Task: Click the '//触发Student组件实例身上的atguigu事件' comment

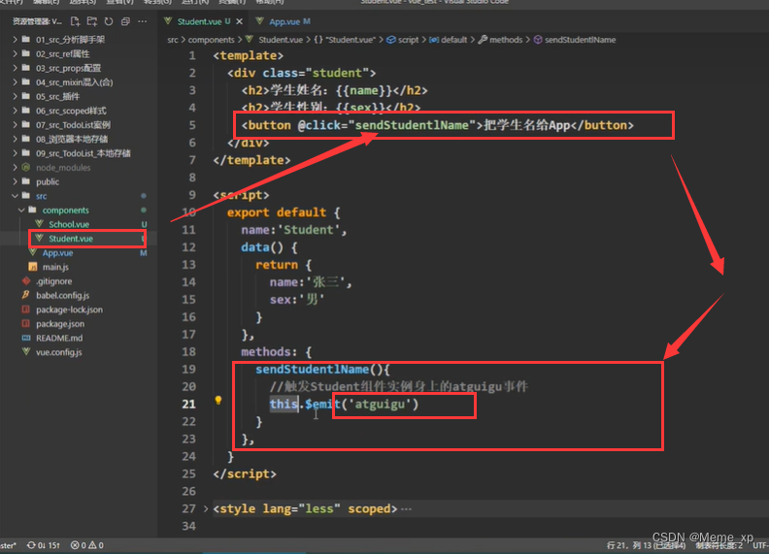Action: tap(399, 387)
